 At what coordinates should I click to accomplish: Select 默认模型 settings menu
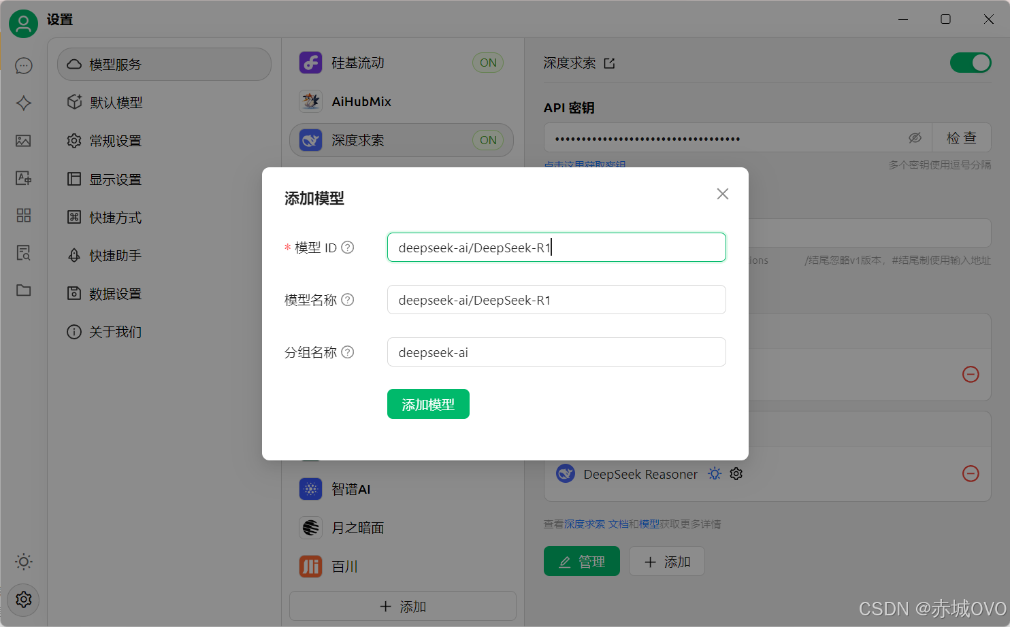164,103
